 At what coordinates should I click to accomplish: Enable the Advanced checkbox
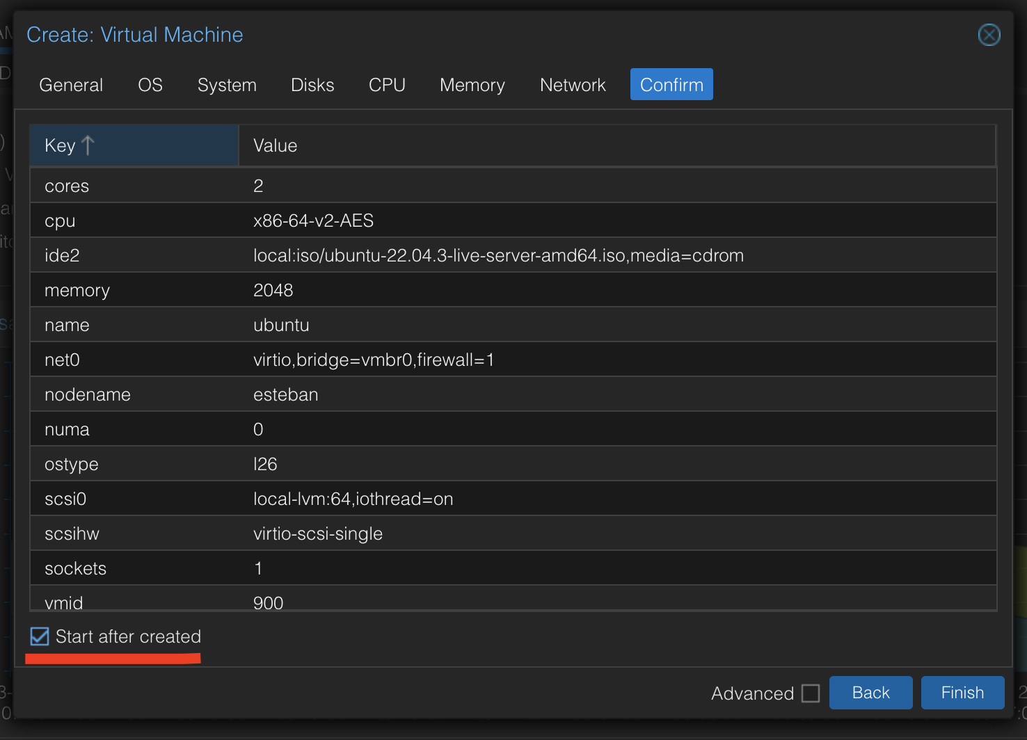click(x=811, y=693)
